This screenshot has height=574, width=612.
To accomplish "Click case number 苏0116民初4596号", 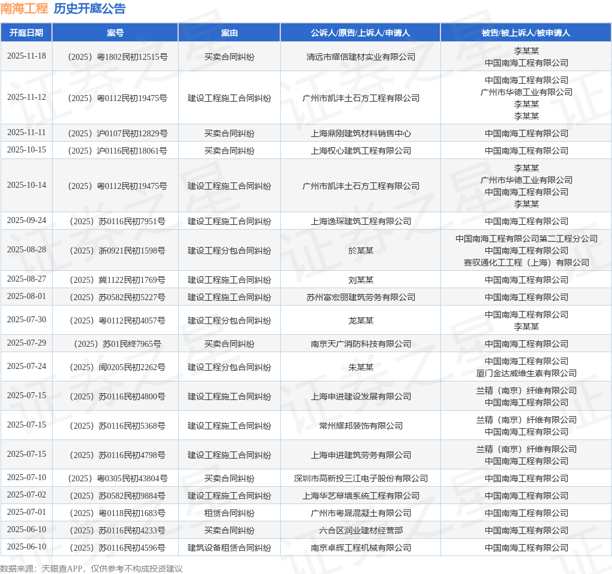I will click(118, 548).
